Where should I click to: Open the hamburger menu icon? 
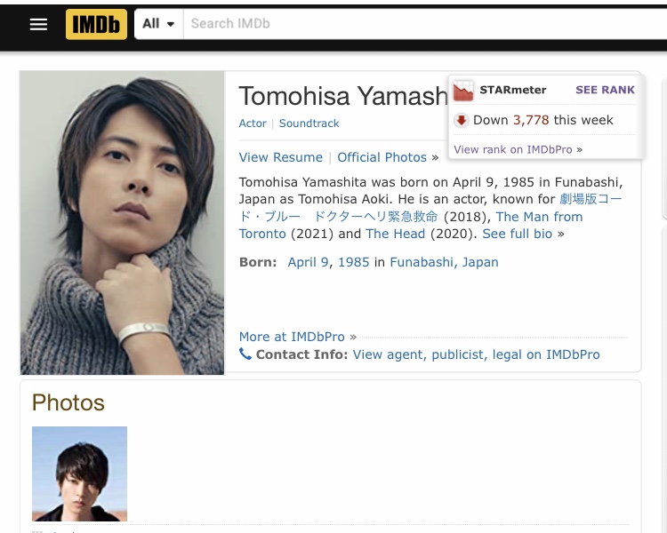[38, 24]
